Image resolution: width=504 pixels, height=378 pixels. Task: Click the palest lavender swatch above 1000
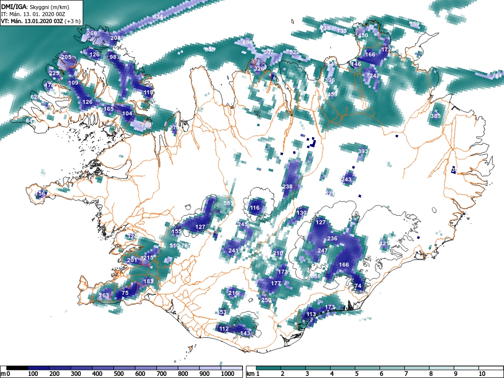pyautogui.click(x=231, y=368)
